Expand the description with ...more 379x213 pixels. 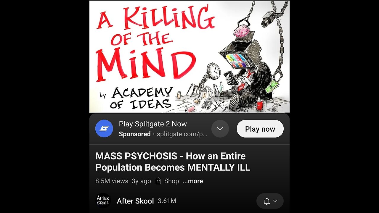tap(193, 181)
